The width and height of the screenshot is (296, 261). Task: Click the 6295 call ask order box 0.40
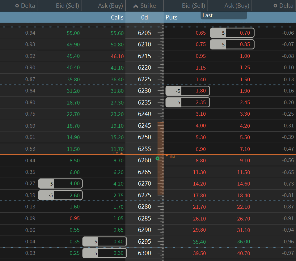pos(104,242)
